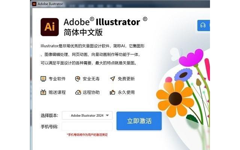This screenshot has height=150, width=240.
Task: Open customer support via the headphones icon
Action: 203,25
